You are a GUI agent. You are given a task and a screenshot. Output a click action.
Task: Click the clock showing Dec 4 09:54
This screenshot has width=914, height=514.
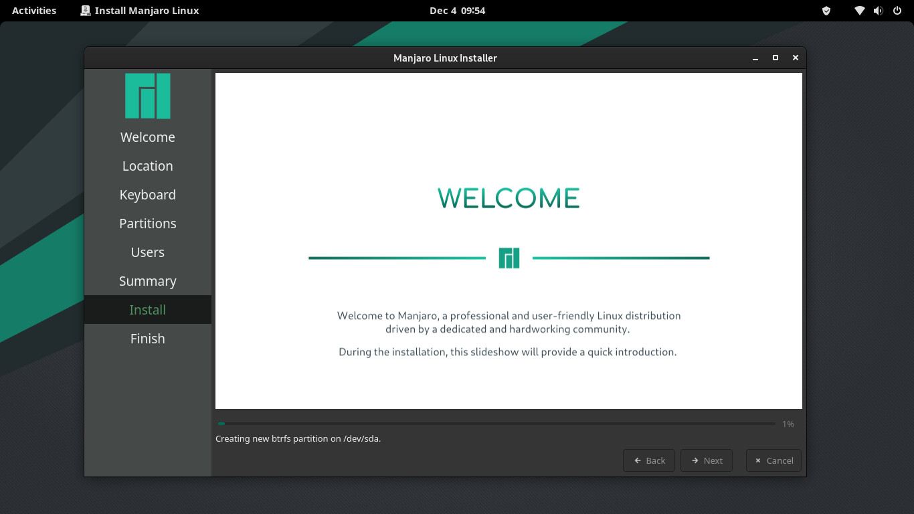point(457,11)
